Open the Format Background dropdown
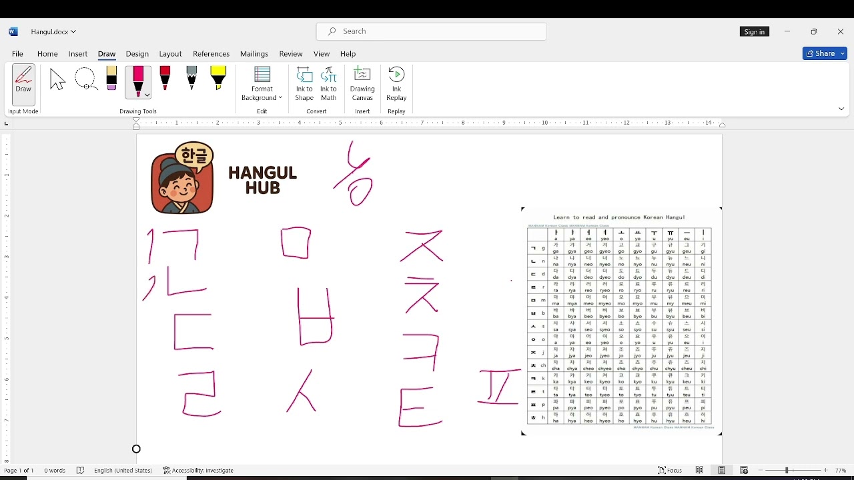The image size is (854, 480). coord(262,84)
